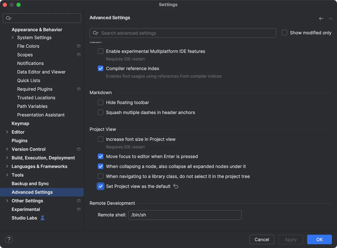Expand the Editor section

(x=7, y=132)
